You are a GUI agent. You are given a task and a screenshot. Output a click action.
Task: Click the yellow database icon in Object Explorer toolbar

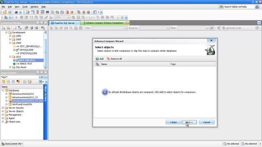3,82
